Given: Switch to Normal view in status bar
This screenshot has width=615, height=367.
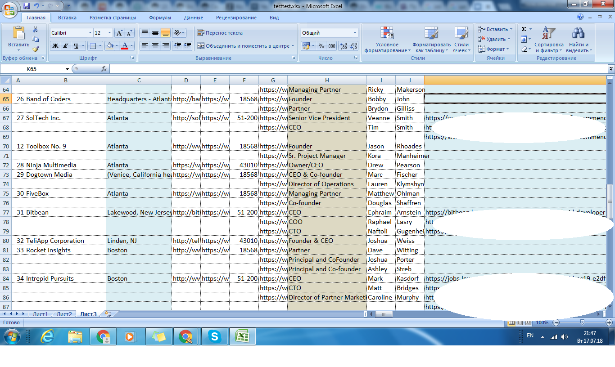Looking at the screenshot, I should click(x=511, y=322).
